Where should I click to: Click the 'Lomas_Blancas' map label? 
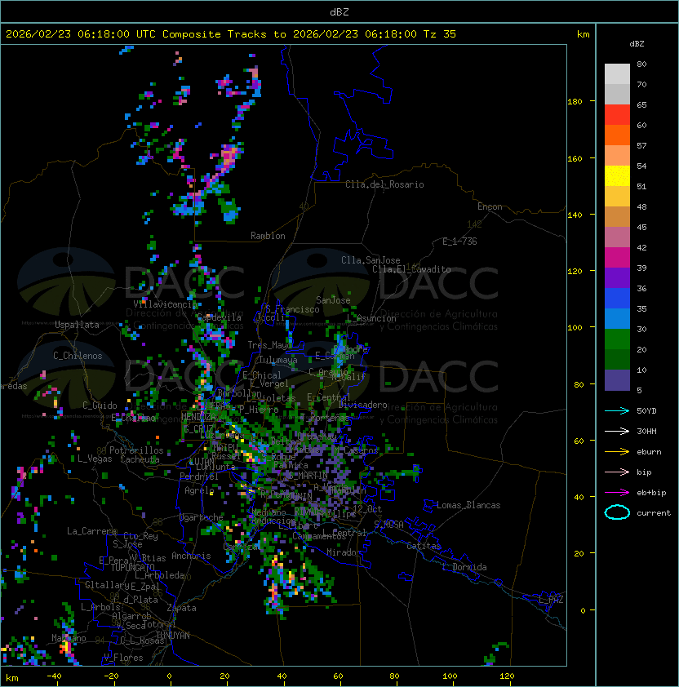pyautogui.click(x=468, y=505)
